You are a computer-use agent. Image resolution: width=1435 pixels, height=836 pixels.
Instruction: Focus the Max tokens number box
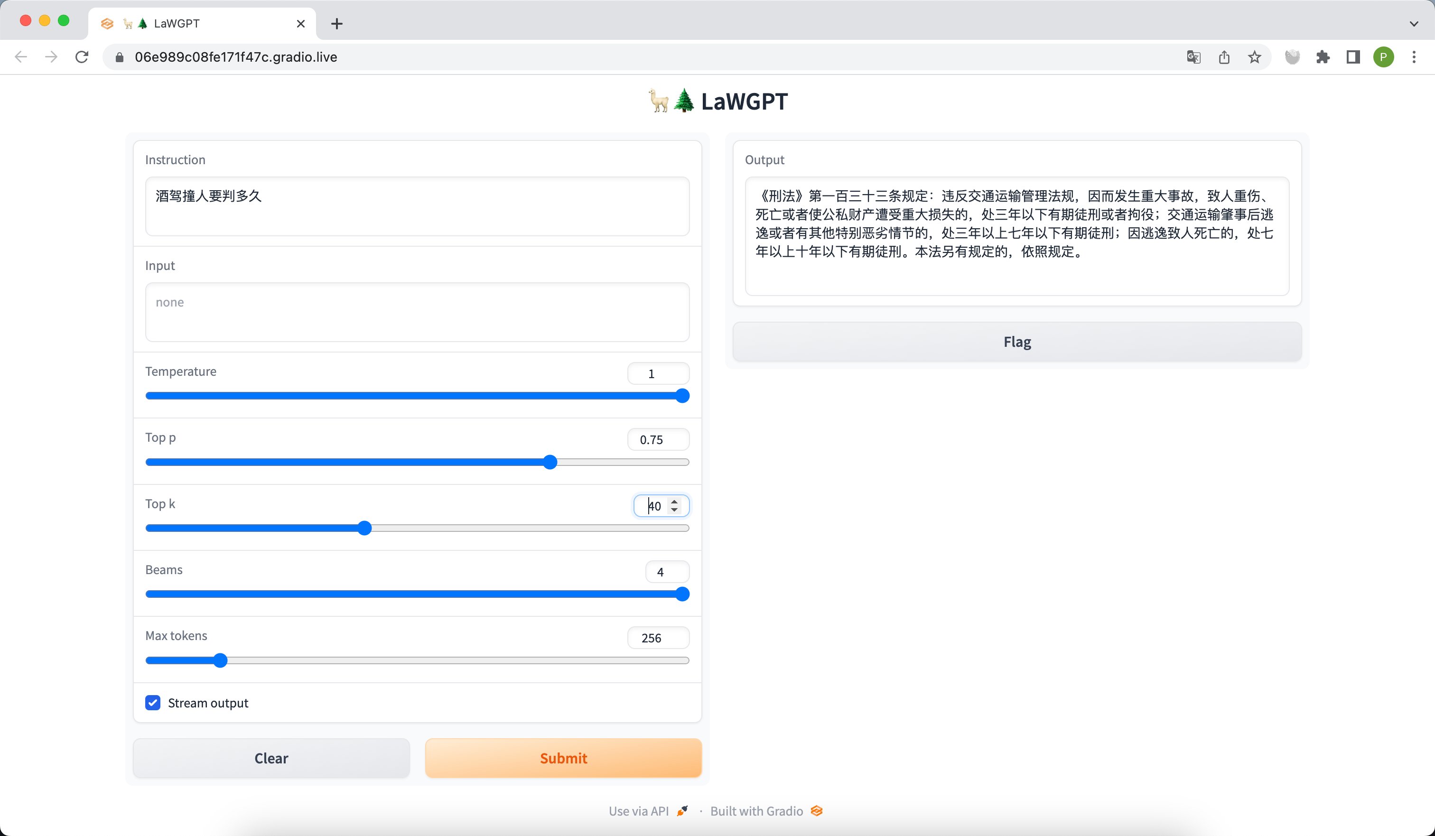point(658,638)
